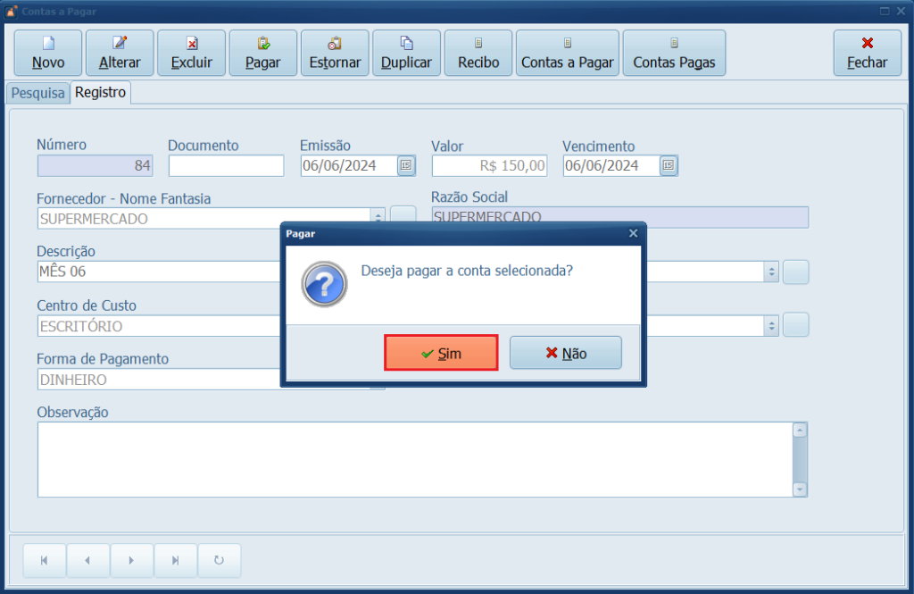Click inside the Documento input field
This screenshot has height=594, width=914.
coord(226,165)
